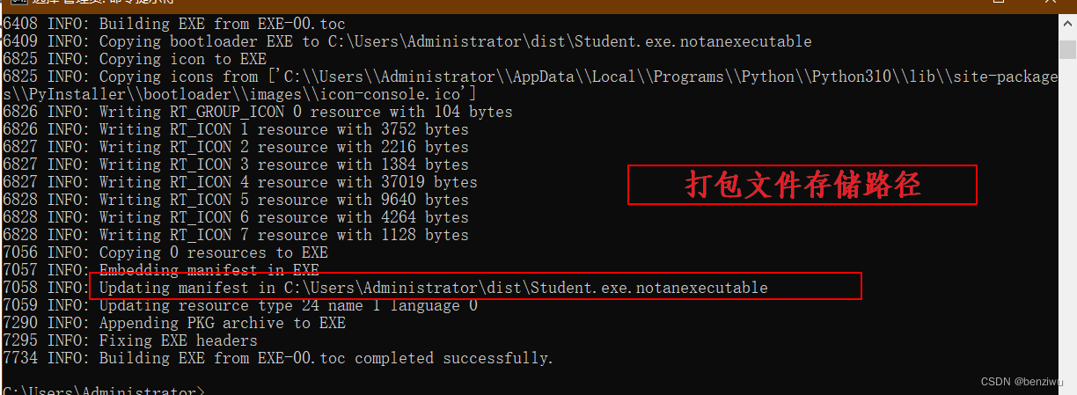
Task: Click the CSDN @benziwu watermark
Action: [x=1019, y=382]
